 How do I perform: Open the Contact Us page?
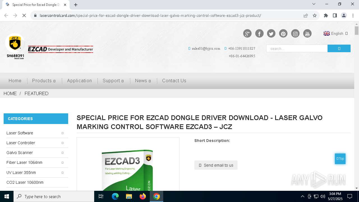(174, 81)
